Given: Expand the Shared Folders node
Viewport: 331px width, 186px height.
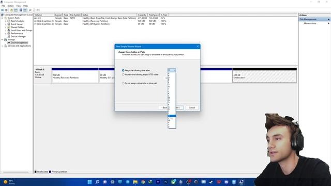Looking at the screenshot, I should pyautogui.click(x=6, y=27).
